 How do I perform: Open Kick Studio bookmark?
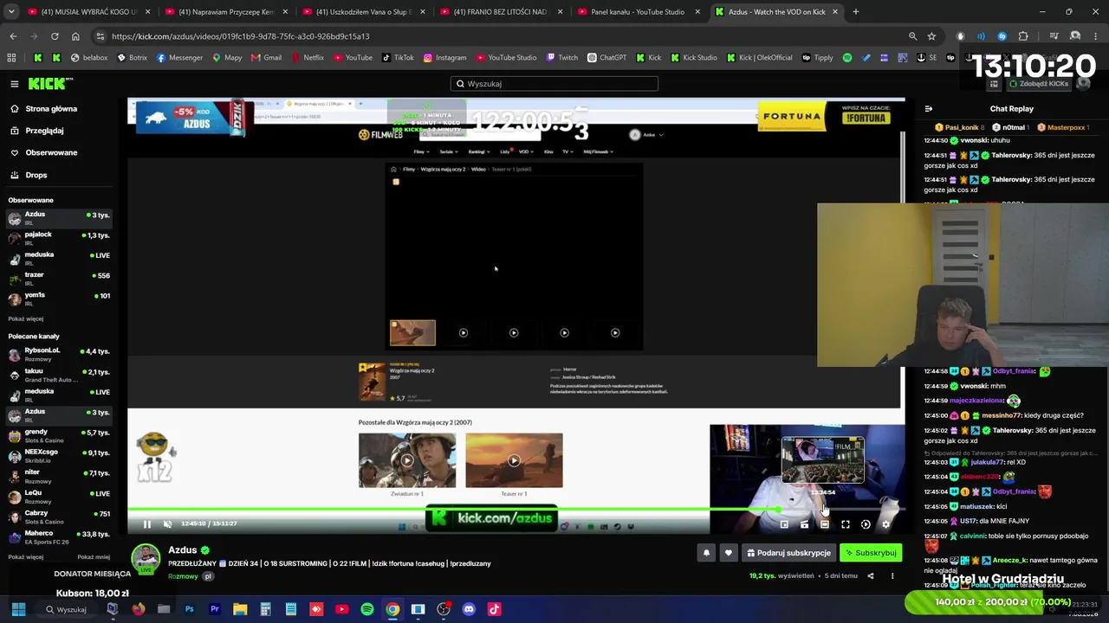tap(693, 58)
